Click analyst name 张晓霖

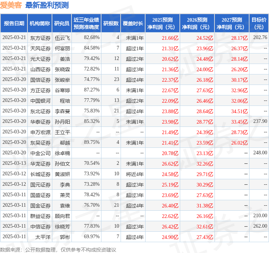(x=62, y=69)
